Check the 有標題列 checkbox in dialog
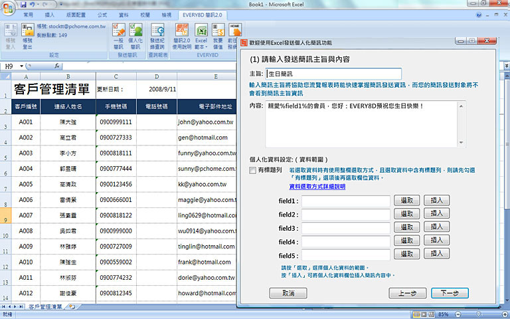Viewport: 510px width, 319px height. (x=253, y=170)
